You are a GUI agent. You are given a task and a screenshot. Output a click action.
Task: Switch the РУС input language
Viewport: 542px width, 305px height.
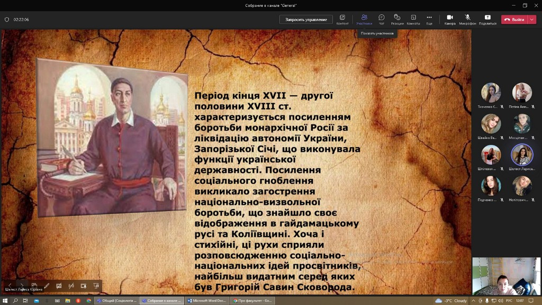point(509,301)
